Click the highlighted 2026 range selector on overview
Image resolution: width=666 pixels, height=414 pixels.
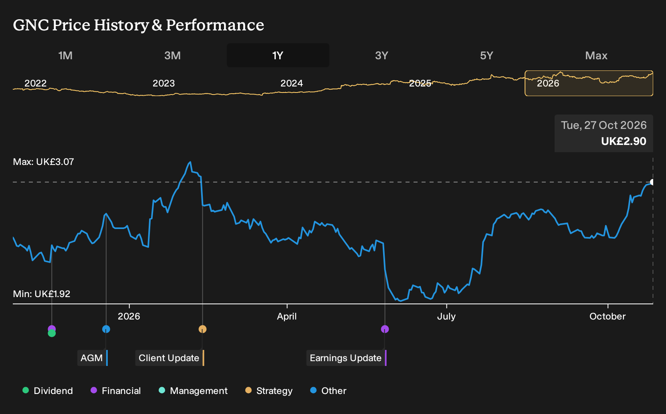click(589, 83)
